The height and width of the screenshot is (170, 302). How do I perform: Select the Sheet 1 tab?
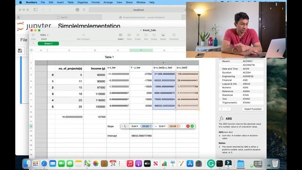pyautogui.click(x=48, y=43)
